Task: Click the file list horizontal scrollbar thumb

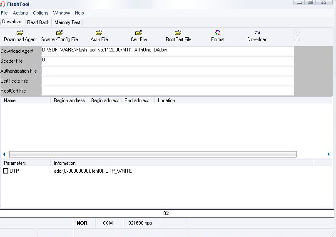Action: [153, 154]
